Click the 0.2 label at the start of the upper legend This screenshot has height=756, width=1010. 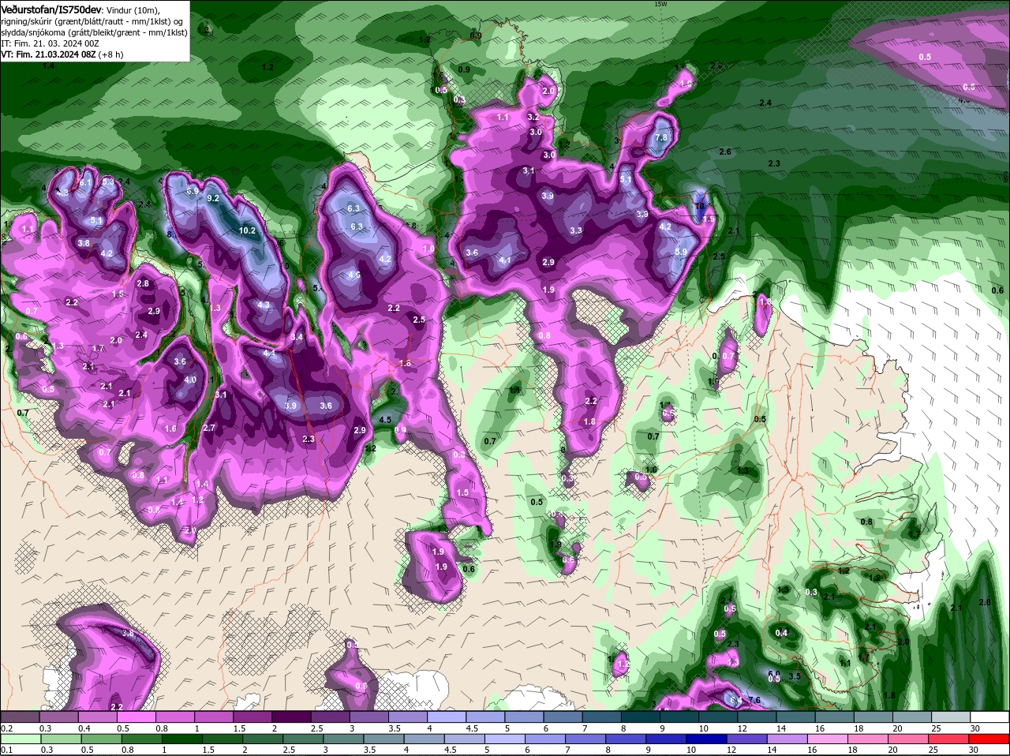pyautogui.click(x=7, y=728)
